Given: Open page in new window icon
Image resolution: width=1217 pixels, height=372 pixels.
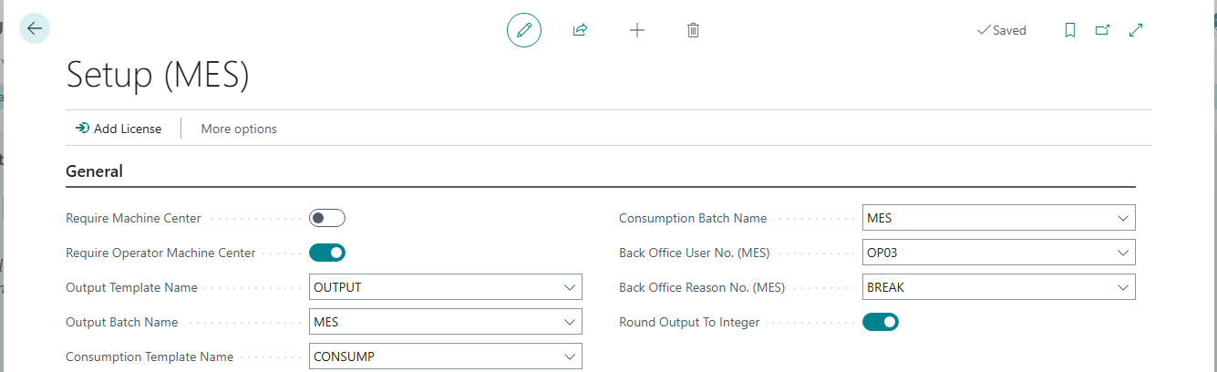Looking at the screenshot, I should [x=1102, y=30].
